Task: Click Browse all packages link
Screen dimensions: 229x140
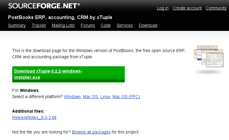Action: coord(91,132)
